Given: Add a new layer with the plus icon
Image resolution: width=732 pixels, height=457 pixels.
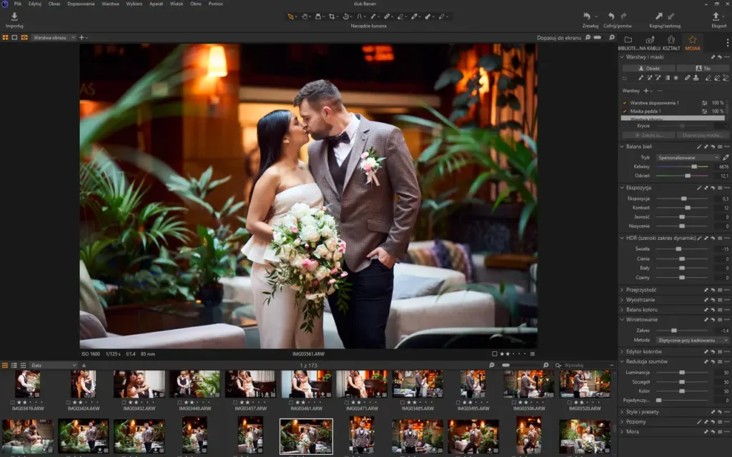Looking at the screenshot, I should [x=646, y=91].
